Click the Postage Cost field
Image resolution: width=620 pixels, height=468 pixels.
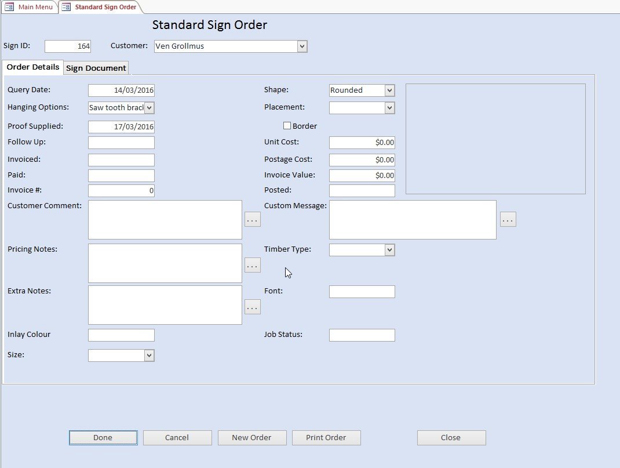tap(362, 160)
